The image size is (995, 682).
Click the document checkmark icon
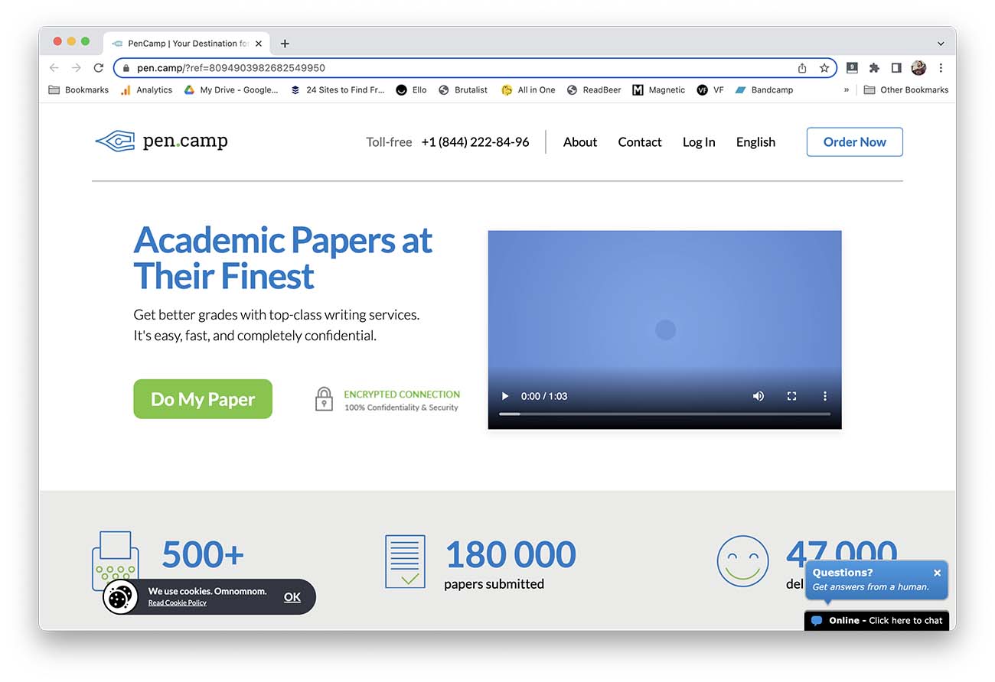[405, 562]
